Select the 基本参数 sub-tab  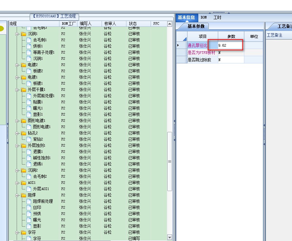[196, 26]
